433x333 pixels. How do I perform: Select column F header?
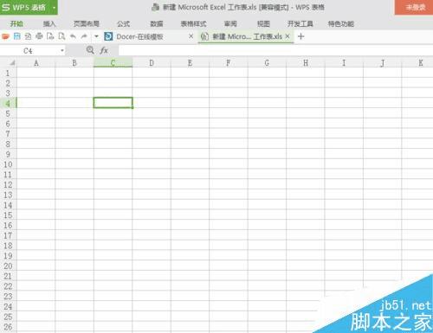[229, 63]
